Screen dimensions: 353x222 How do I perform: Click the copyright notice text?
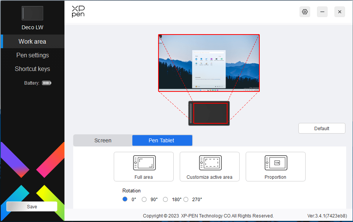click(208, 216)
